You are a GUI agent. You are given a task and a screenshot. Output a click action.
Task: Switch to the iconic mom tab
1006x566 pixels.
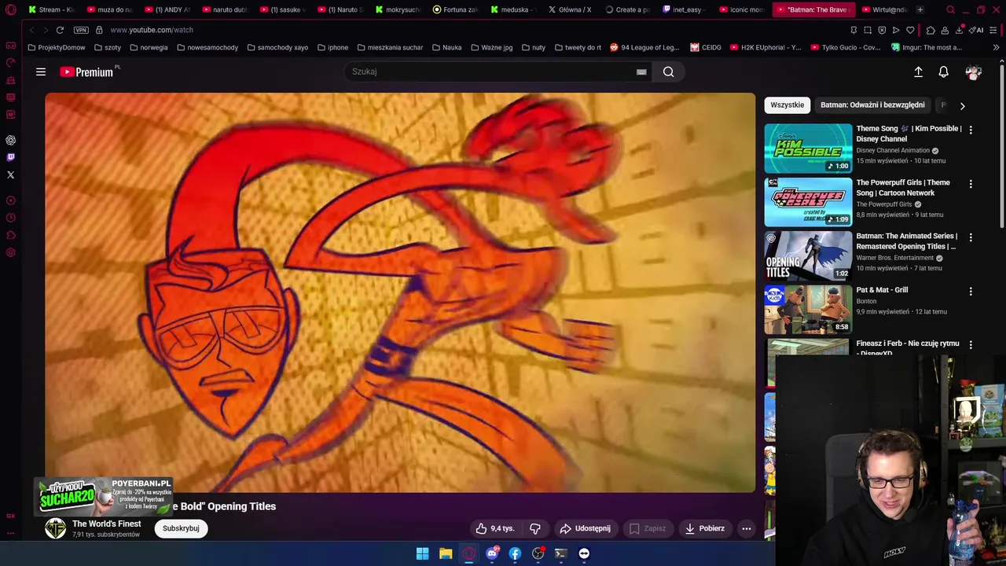[x=743, y=10]
